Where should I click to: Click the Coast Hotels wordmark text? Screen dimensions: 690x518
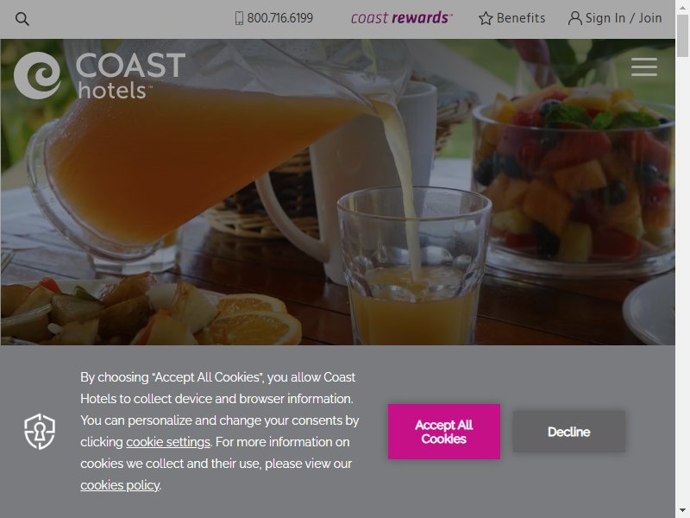point(130,76)
